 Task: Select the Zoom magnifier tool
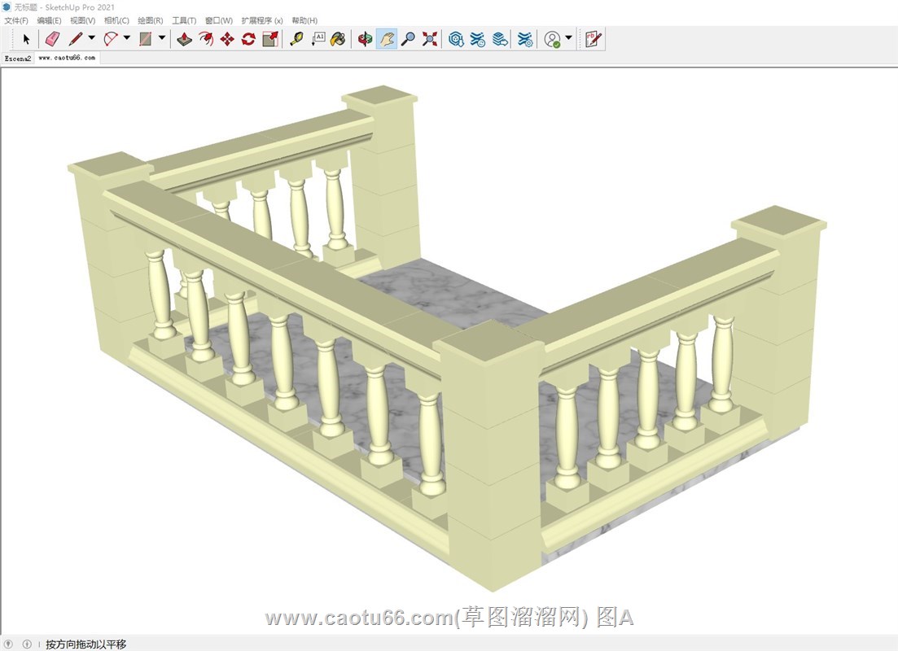tap(409, 39)
